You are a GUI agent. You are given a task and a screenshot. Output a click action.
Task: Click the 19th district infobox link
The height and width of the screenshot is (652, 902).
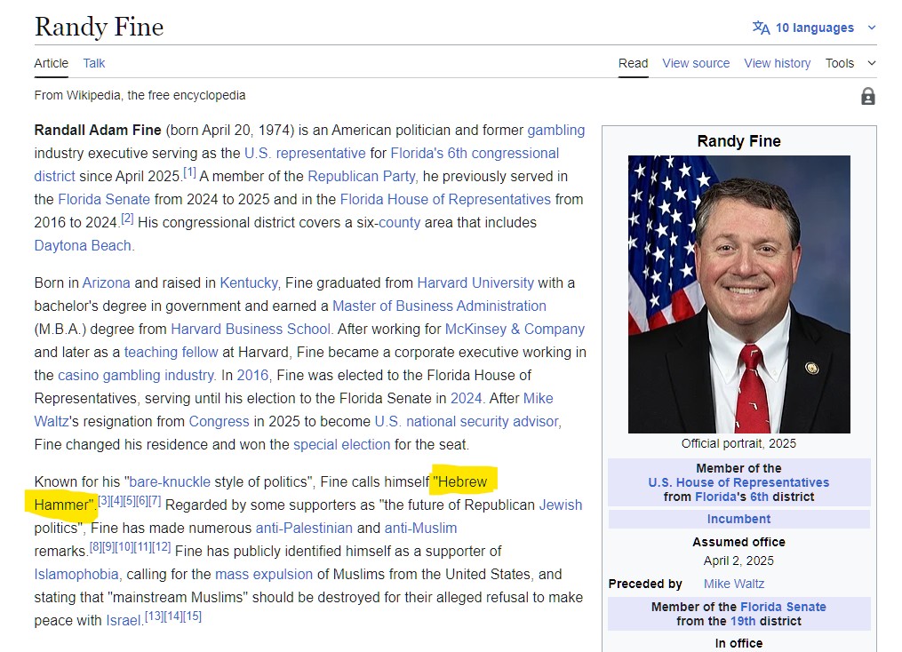(x=743, y=622)
